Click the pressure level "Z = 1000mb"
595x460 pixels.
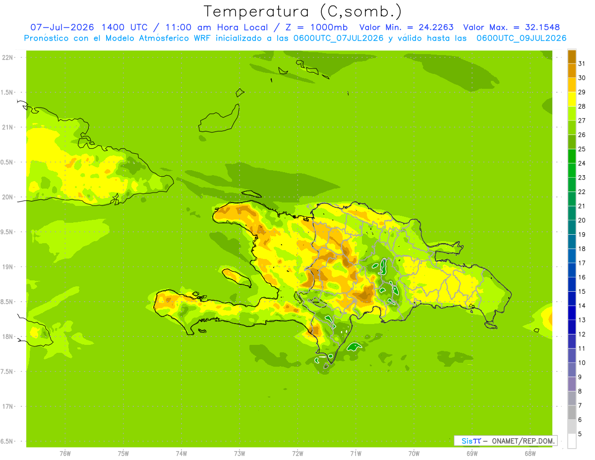point(317,27)
